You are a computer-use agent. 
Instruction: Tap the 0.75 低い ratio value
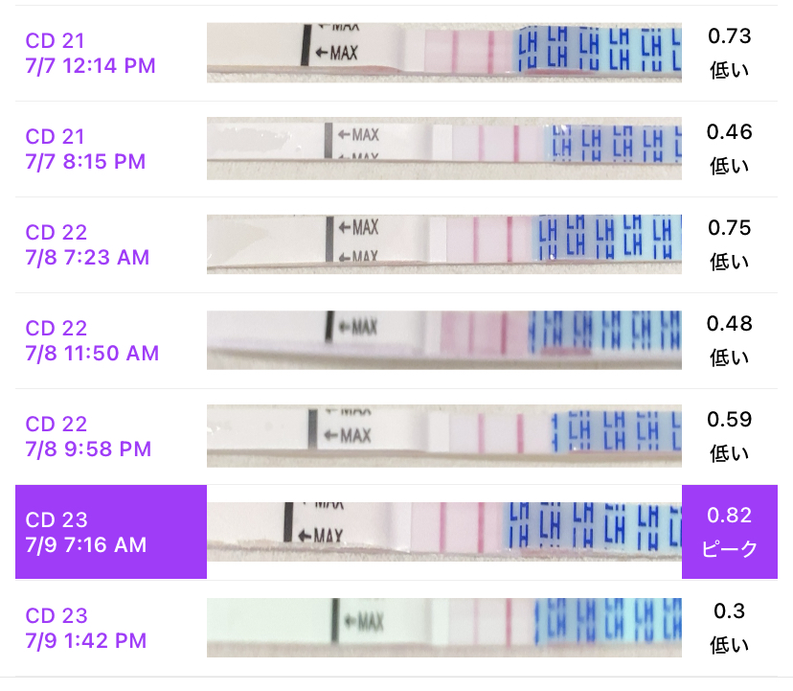tap(729, 244)
